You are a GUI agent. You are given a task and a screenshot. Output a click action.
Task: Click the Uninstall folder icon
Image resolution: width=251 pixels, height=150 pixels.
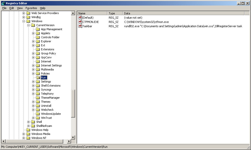coord(38,106)
